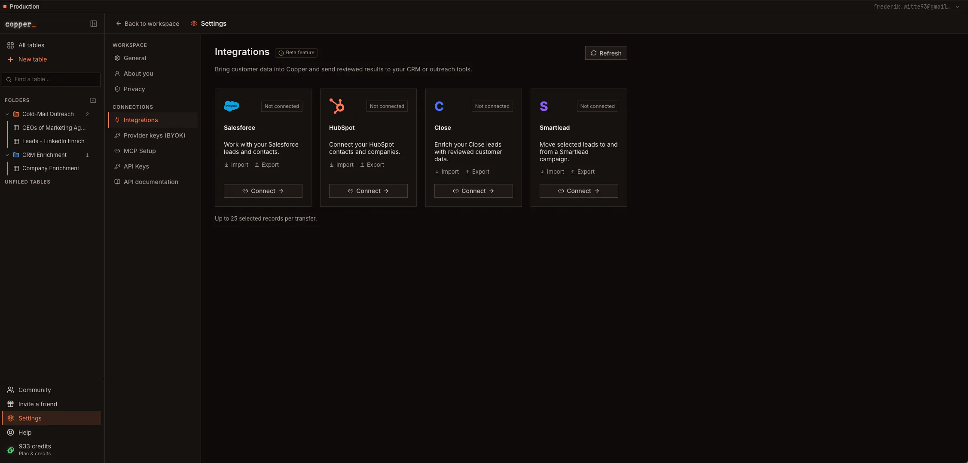968x463 pixels.
Task: Click the search magnifier icon
Action: click(9, 80)
